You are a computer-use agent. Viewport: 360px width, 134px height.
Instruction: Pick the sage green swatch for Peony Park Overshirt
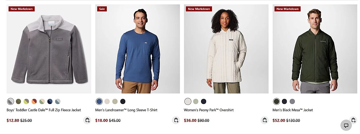click(196, 101)
